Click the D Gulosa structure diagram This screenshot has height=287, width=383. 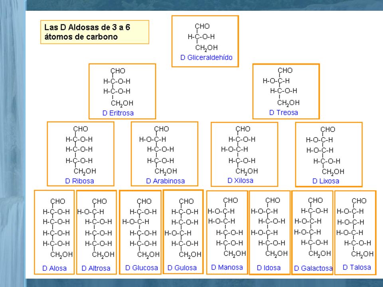point(183,228)
